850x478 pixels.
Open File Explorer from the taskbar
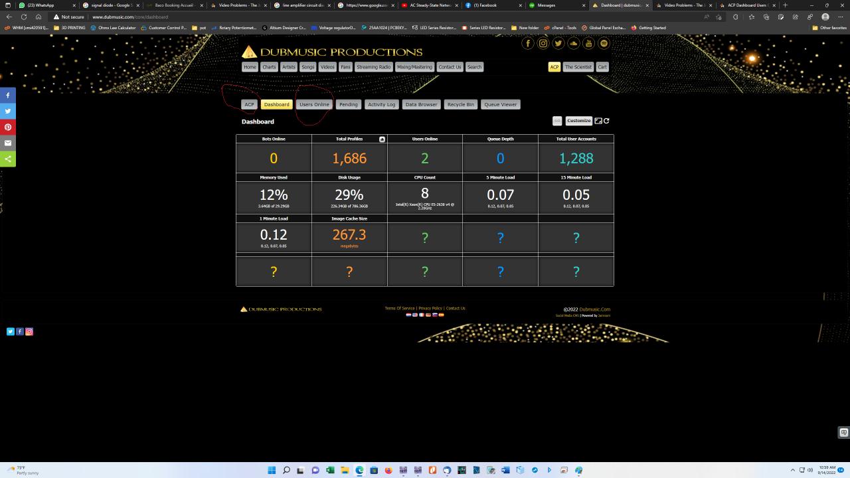point(345,470)
